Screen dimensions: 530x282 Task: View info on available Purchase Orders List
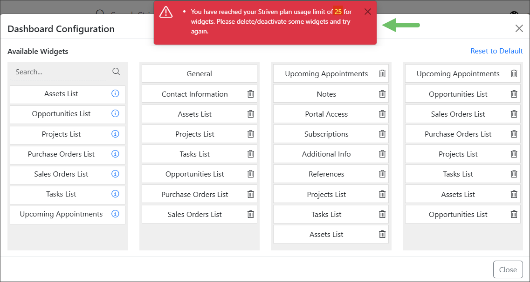(115, 154)
